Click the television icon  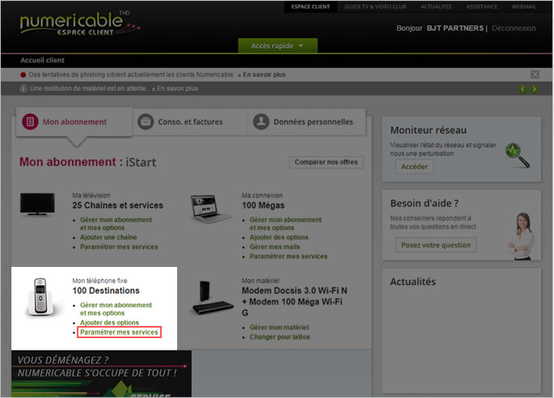(x=37, y=205)
